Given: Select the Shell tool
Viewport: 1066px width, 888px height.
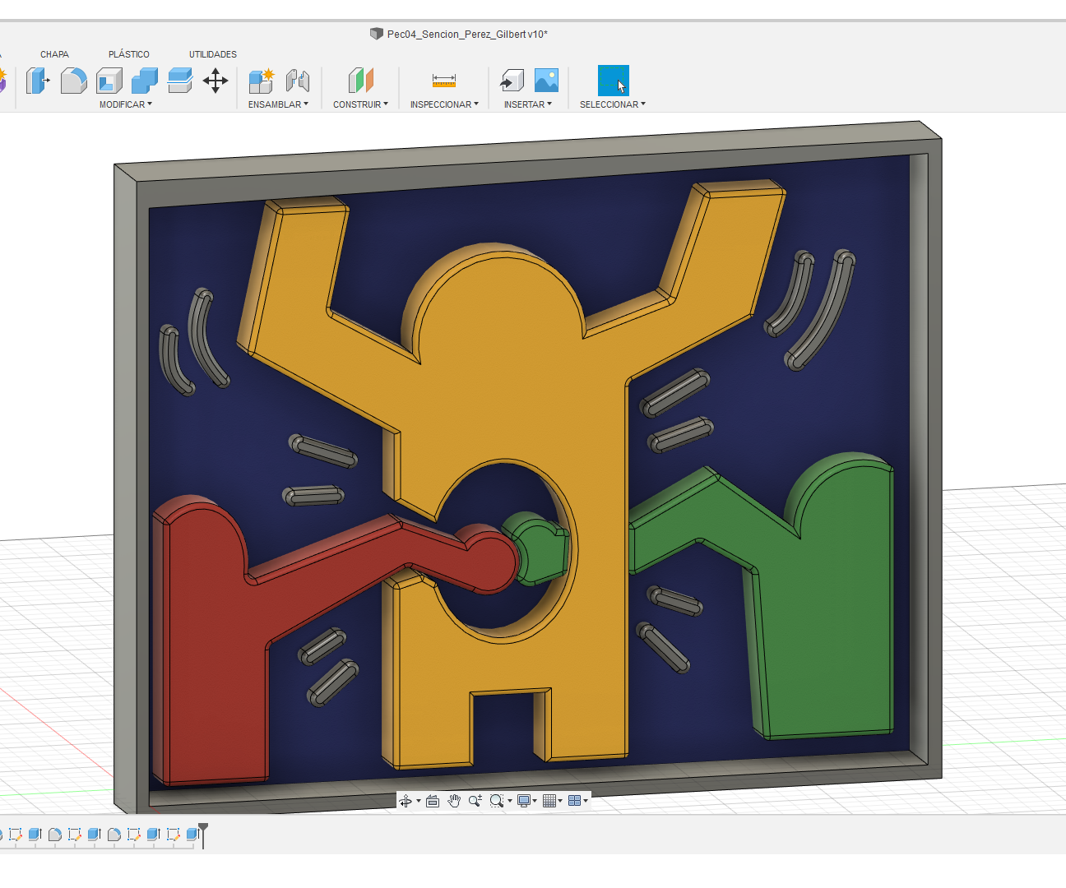Looking at the screenshot, I should [109, 81].
